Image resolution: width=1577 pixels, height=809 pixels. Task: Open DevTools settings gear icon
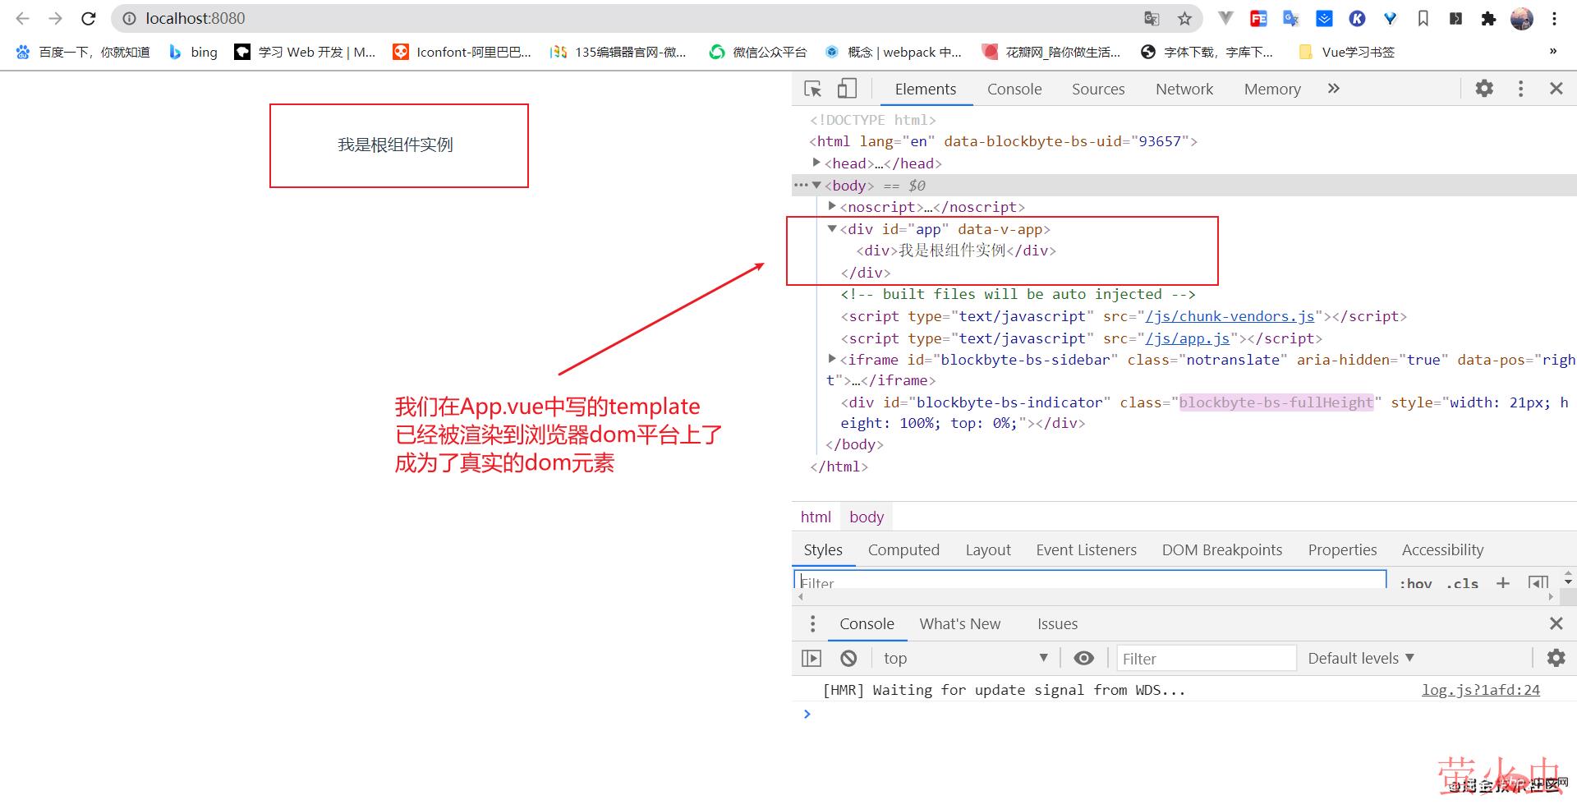(1483, 89)
